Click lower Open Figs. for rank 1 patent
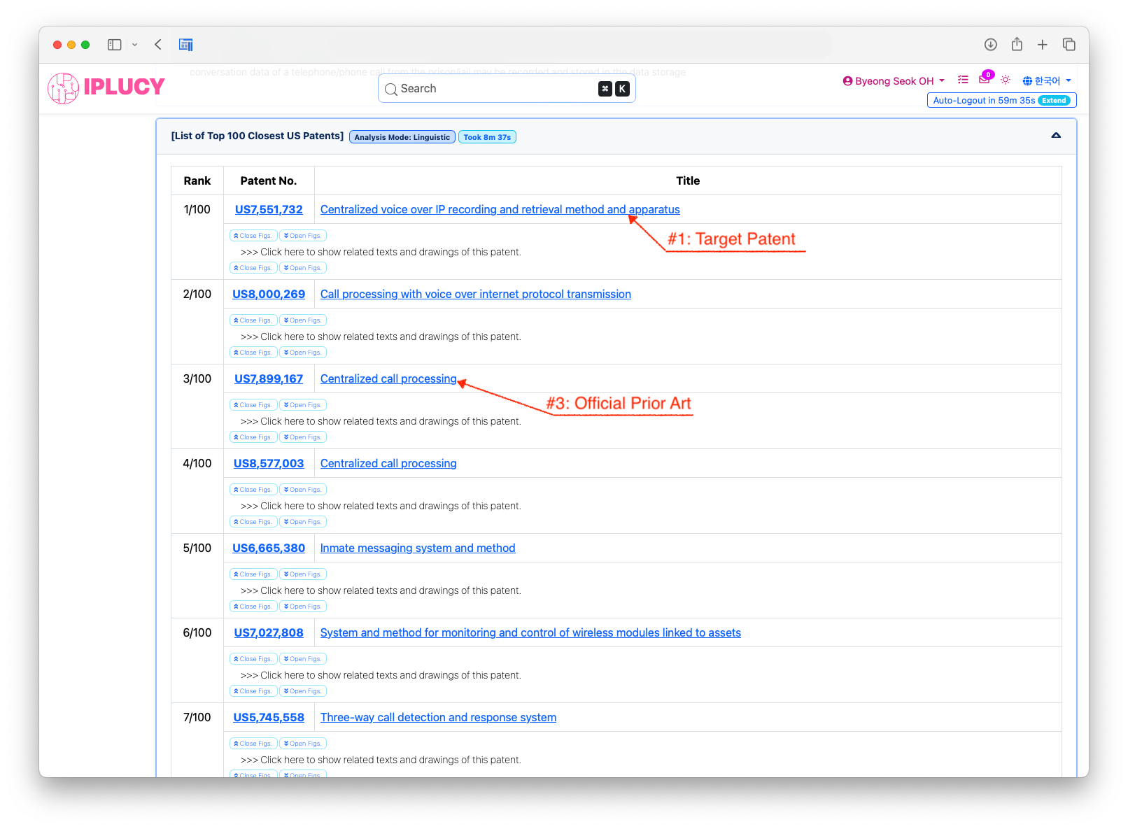Screen dimensions: 1128x829 (x=303, y=268)
